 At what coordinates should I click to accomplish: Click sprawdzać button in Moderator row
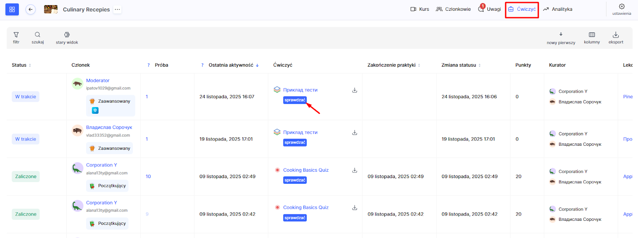click(295, 100)
